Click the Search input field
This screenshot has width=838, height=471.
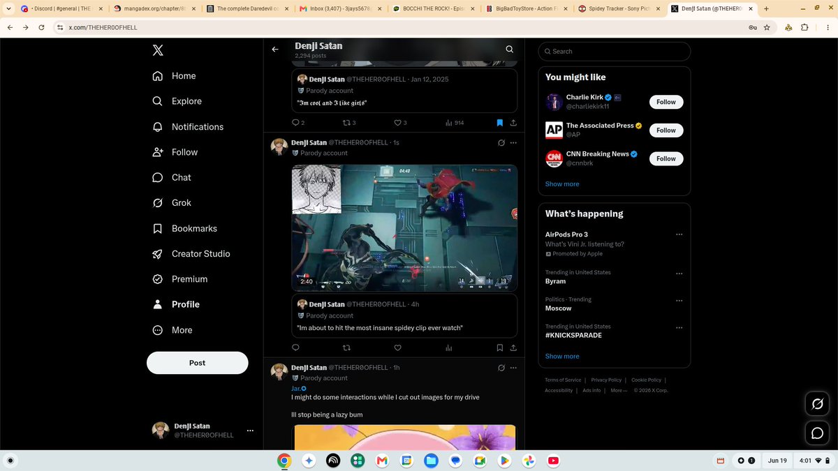click(x=615, y=51)
